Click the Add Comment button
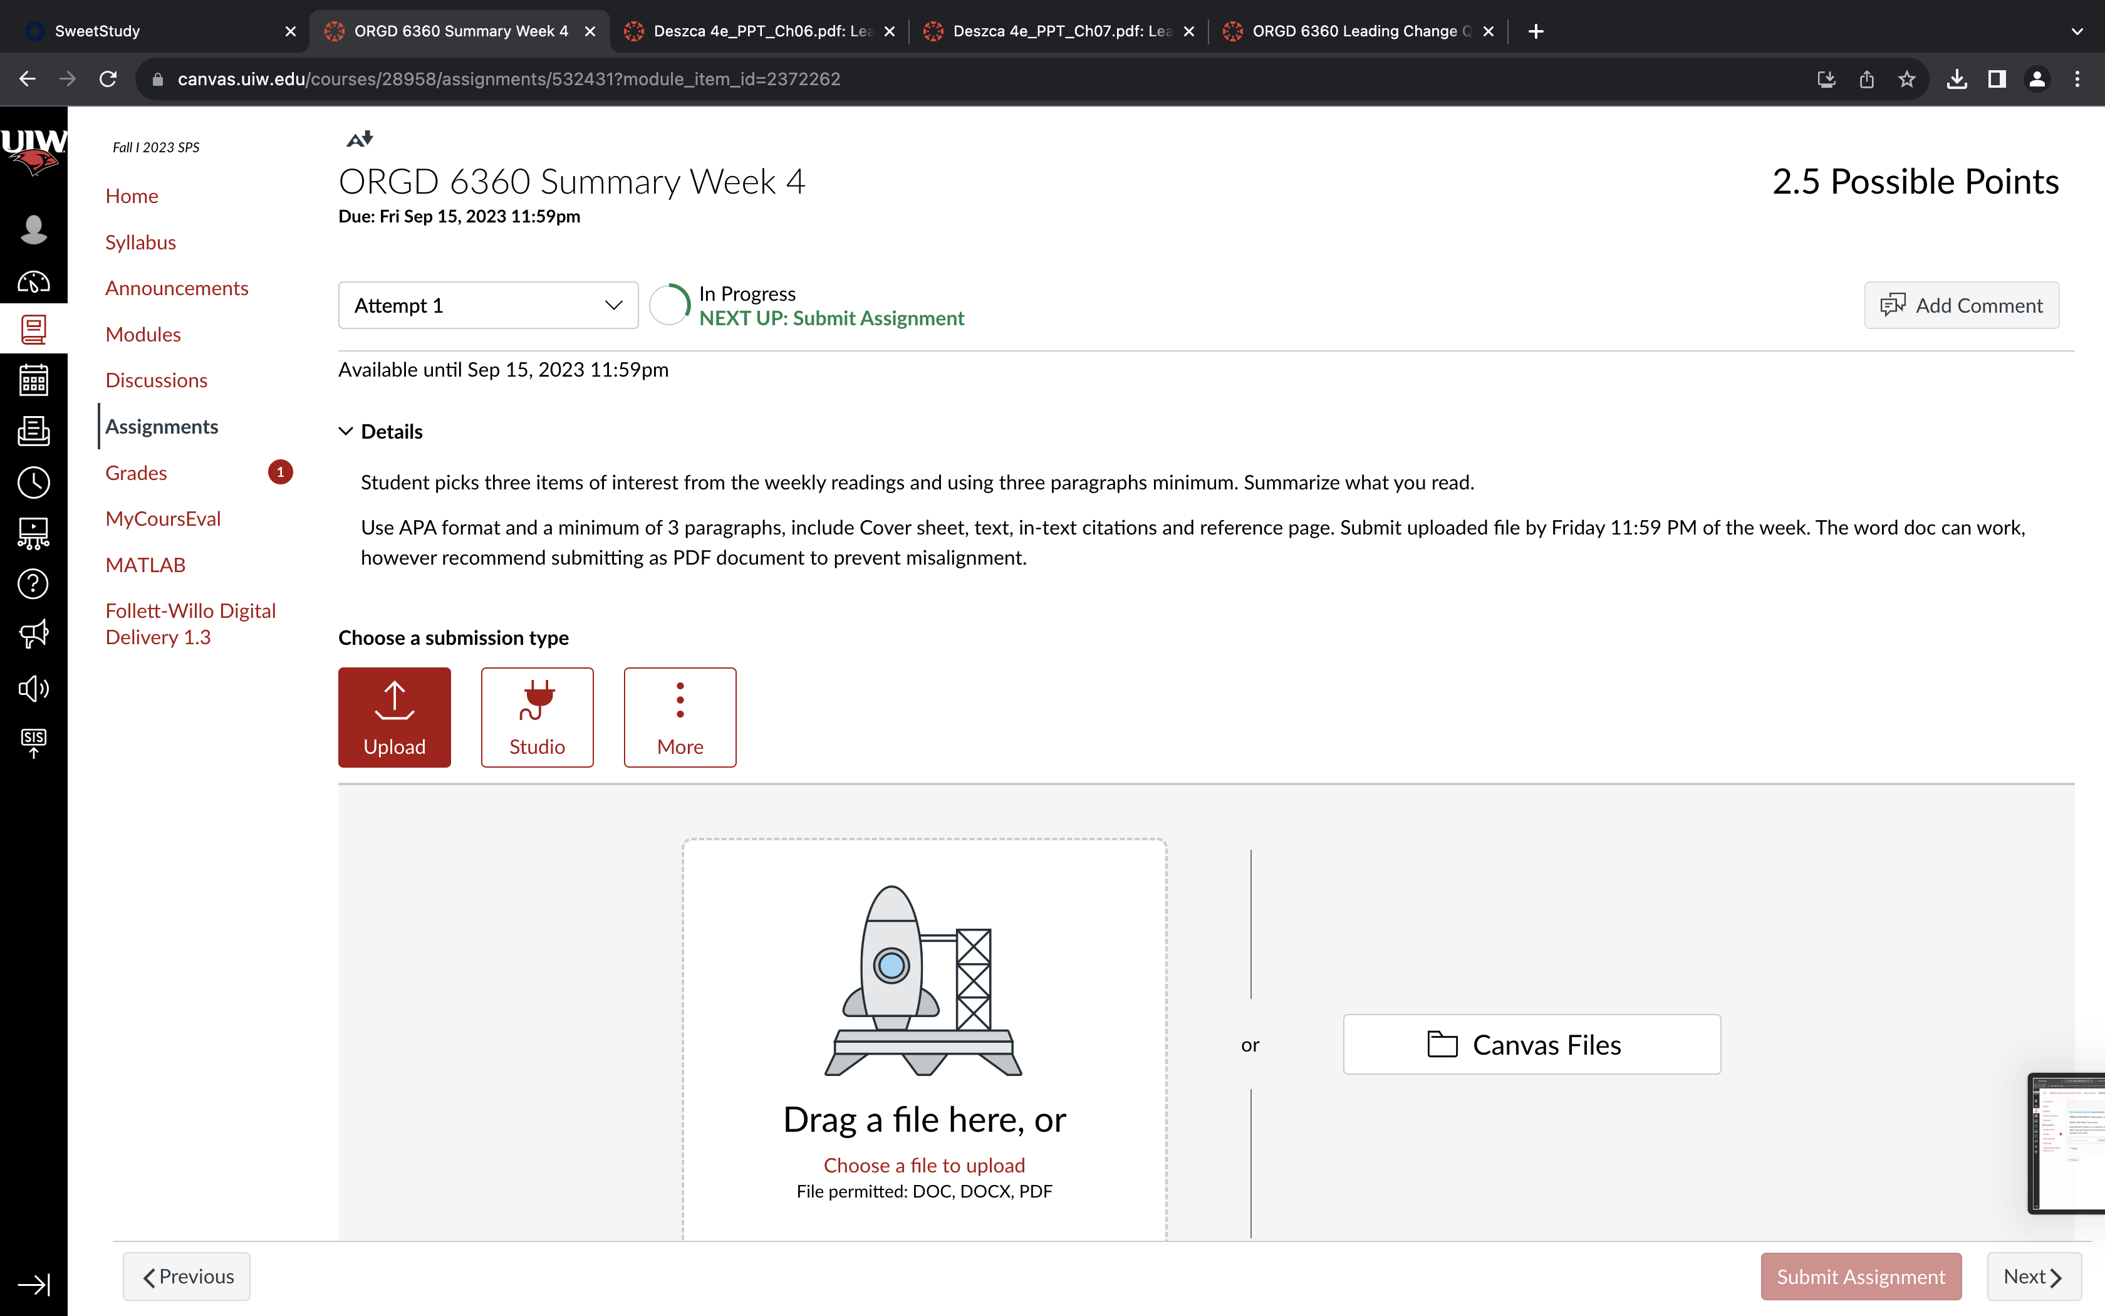The height and width of the screenshot is (1316, 2105). click(1961, 306)
